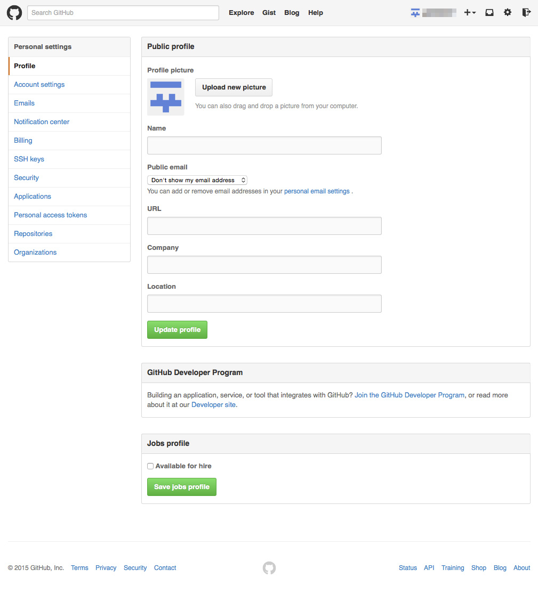The width and height of the screenshot is (538, 594).
Task: Click the profile picture identicon
Action: point(166,97)
